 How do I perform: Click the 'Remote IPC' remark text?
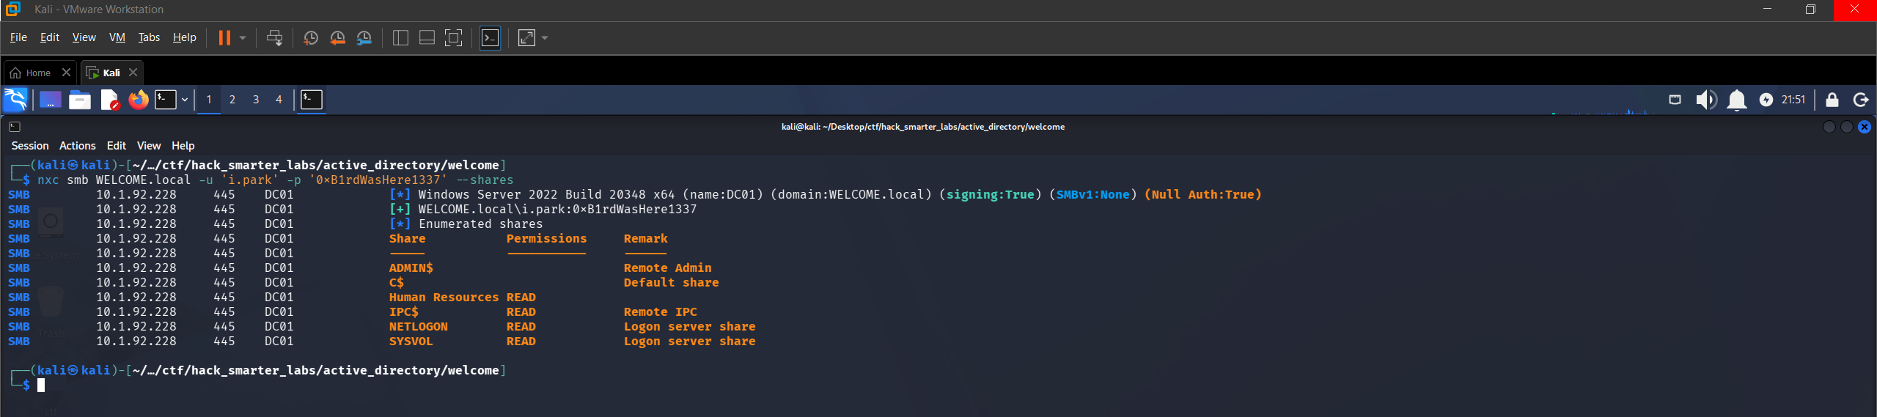point(660,312)
